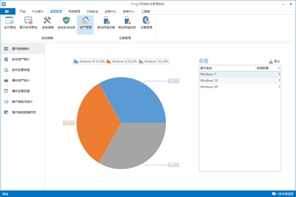Select 客户端版本统计 in the sidebar
The width and height of the screenshot is (296, 197).
tap(23, 102)
